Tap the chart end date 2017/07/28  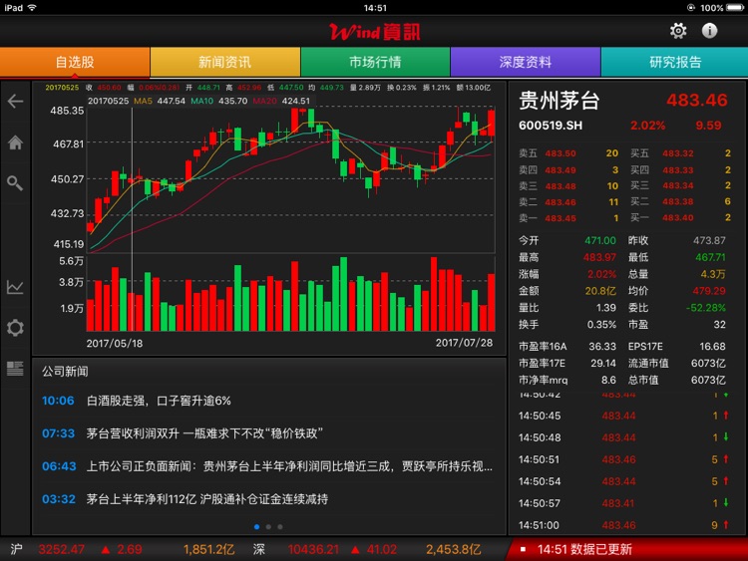pos(464,343)
